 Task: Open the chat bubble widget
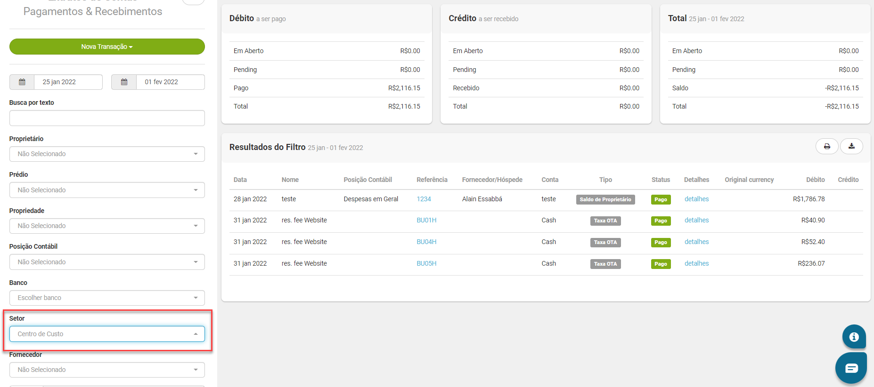(x=851, y=368)
